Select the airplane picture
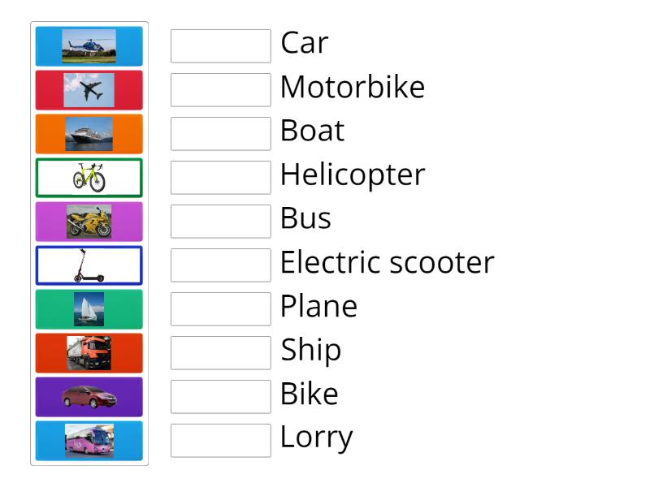Screen dimensions: 650x487 89,89
